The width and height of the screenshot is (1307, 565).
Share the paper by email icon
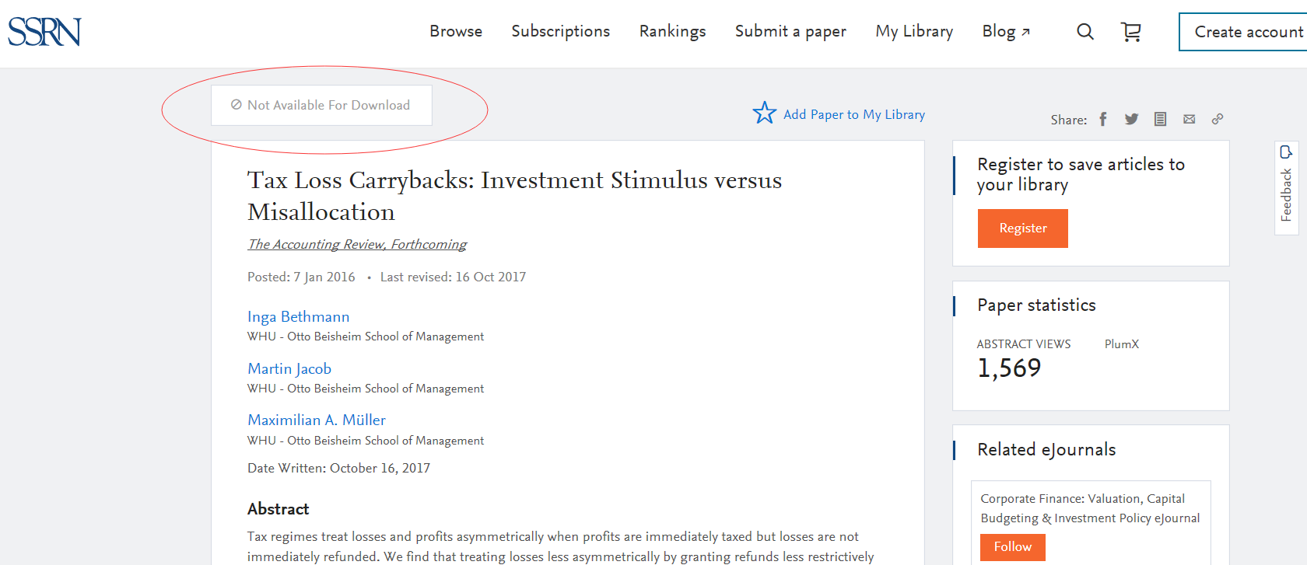[x=1189, y=119]
